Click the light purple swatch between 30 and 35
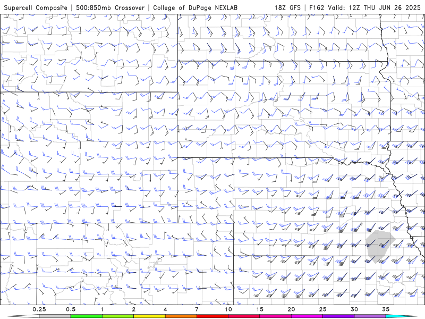This screenshot has height=319, width=425. click(x=370, y=316)
